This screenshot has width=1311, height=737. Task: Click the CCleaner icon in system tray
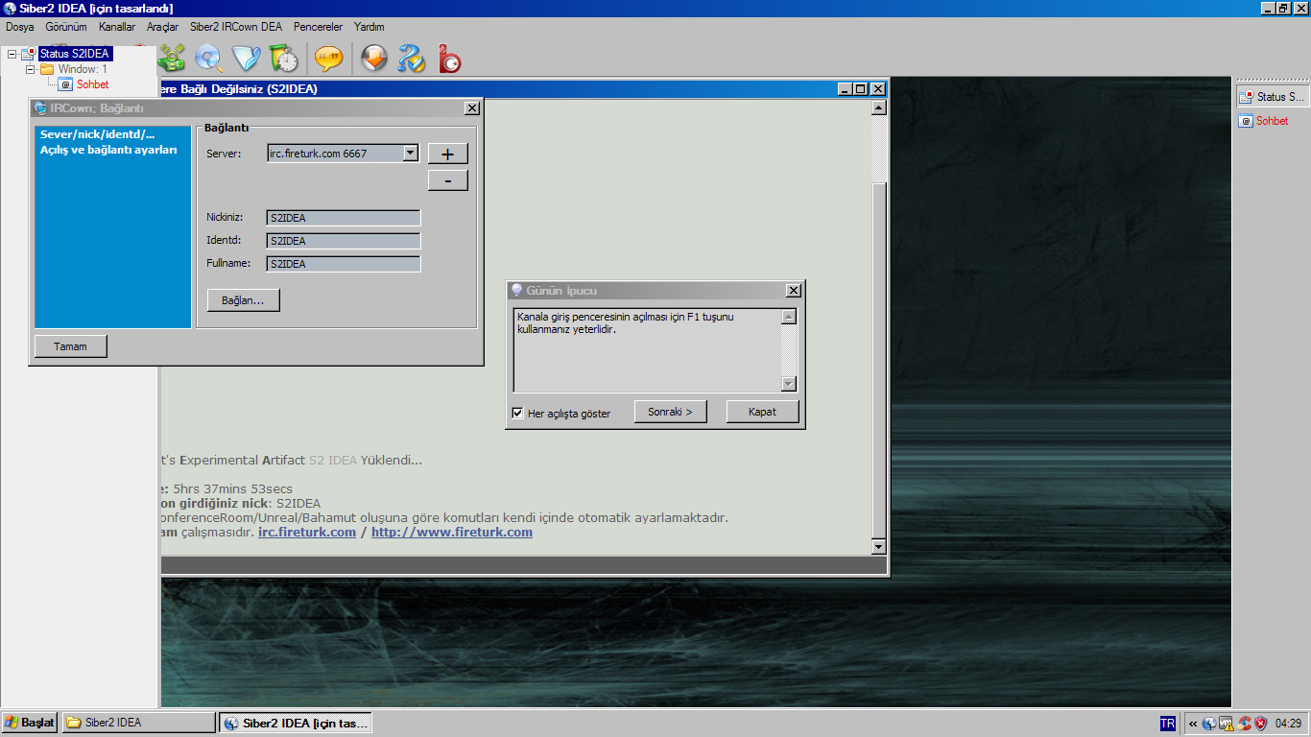click(x=1244, y=724)
